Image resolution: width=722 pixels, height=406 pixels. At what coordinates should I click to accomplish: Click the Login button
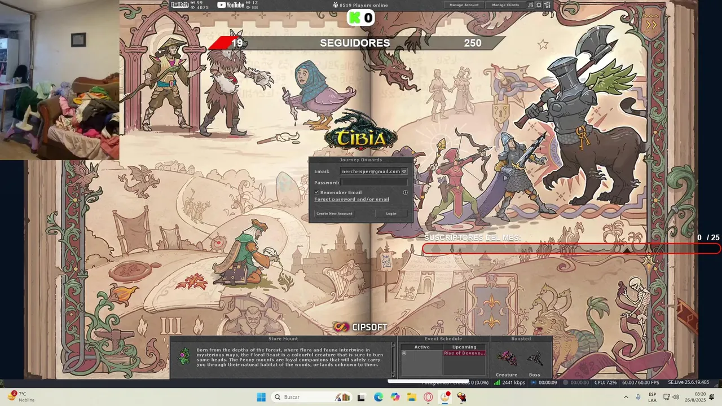point(391,214)
